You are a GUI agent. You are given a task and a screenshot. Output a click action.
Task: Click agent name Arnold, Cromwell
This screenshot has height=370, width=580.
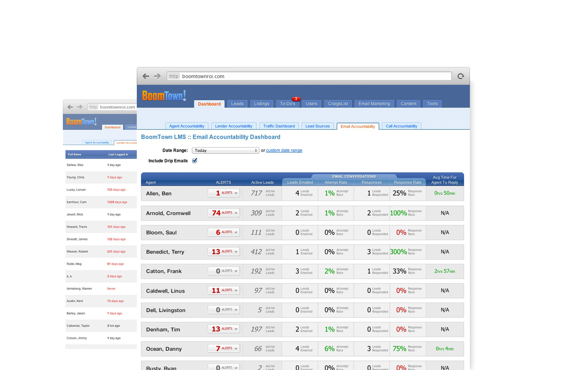pyautogui.click(x=168, y=213)
